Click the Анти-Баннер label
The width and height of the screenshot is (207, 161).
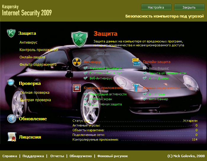159,99
